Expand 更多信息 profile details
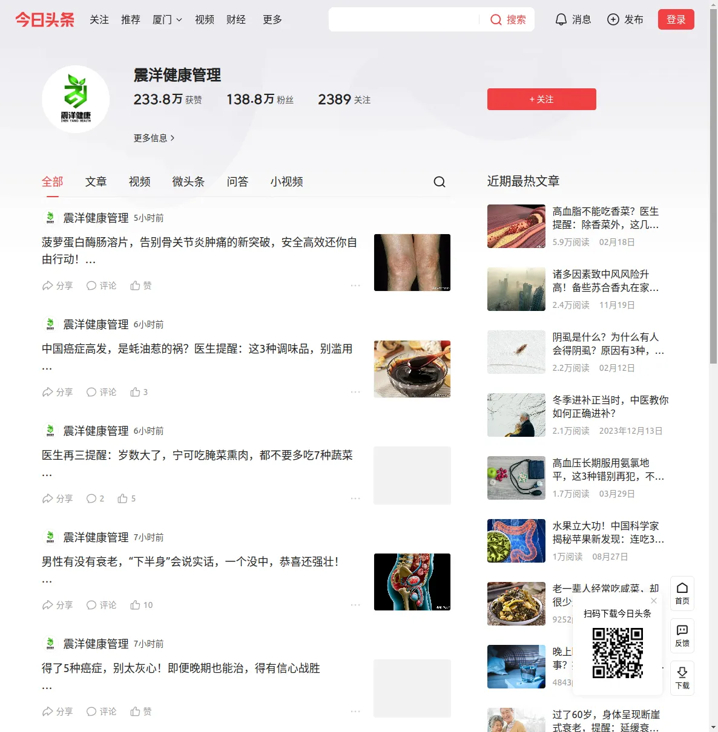This screenshot has width=718, height=732. [x=154, y=138]
